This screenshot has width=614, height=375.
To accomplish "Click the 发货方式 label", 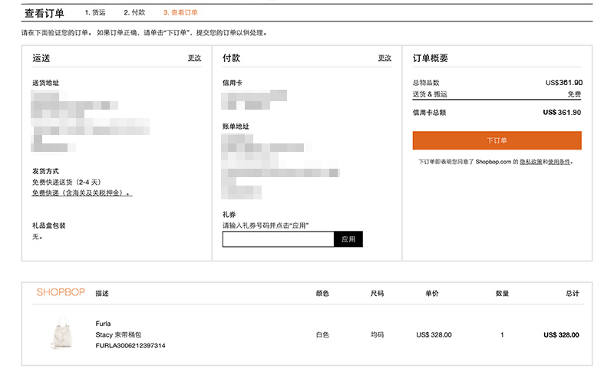I will point(45,171).
